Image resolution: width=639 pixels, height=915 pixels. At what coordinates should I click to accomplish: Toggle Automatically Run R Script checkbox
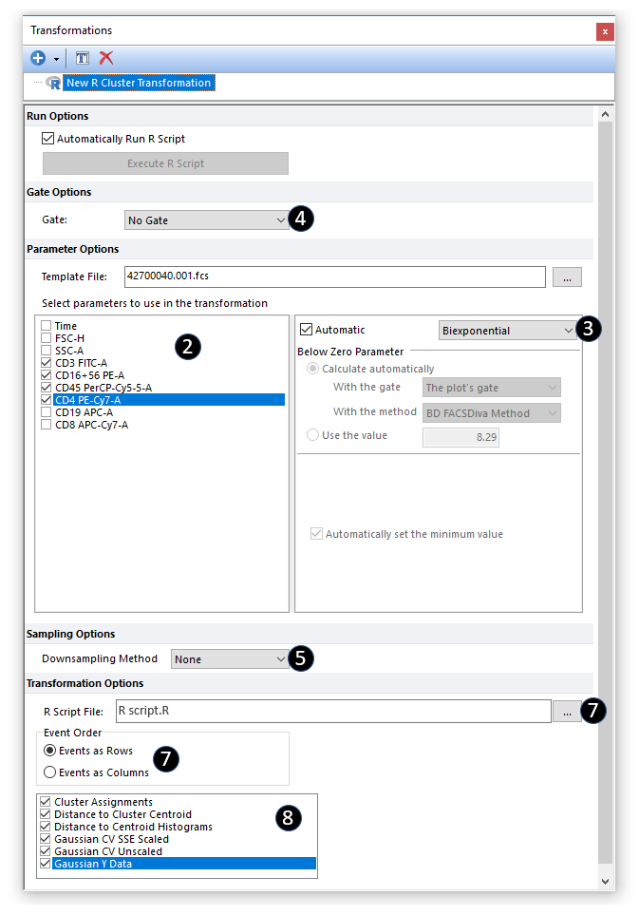(48, 139)
